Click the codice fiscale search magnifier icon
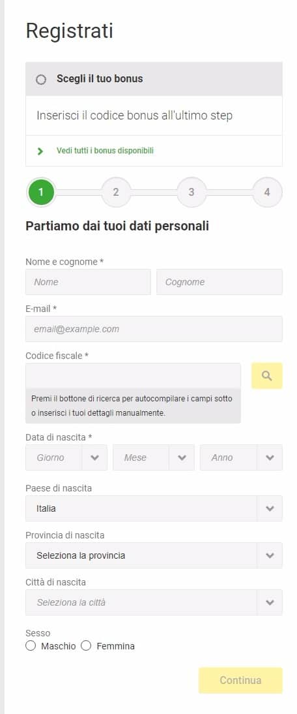Screen dimensions: 297x714 click(267, 376)
